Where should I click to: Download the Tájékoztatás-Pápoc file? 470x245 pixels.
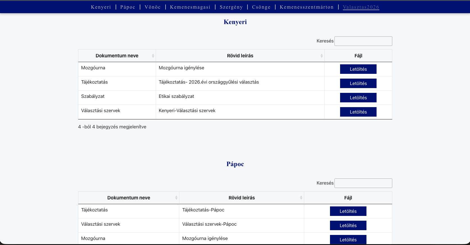[348, 211]
